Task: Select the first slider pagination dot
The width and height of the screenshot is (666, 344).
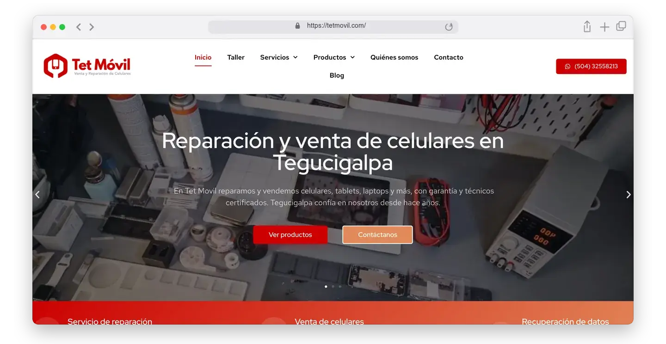Action: 326,287
